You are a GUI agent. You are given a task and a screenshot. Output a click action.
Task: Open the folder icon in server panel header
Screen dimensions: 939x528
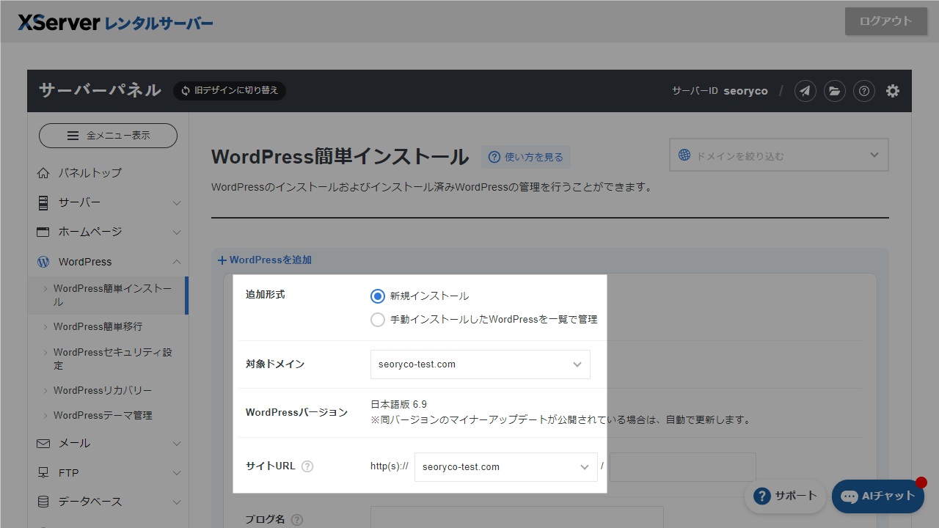tap(834, 91)
